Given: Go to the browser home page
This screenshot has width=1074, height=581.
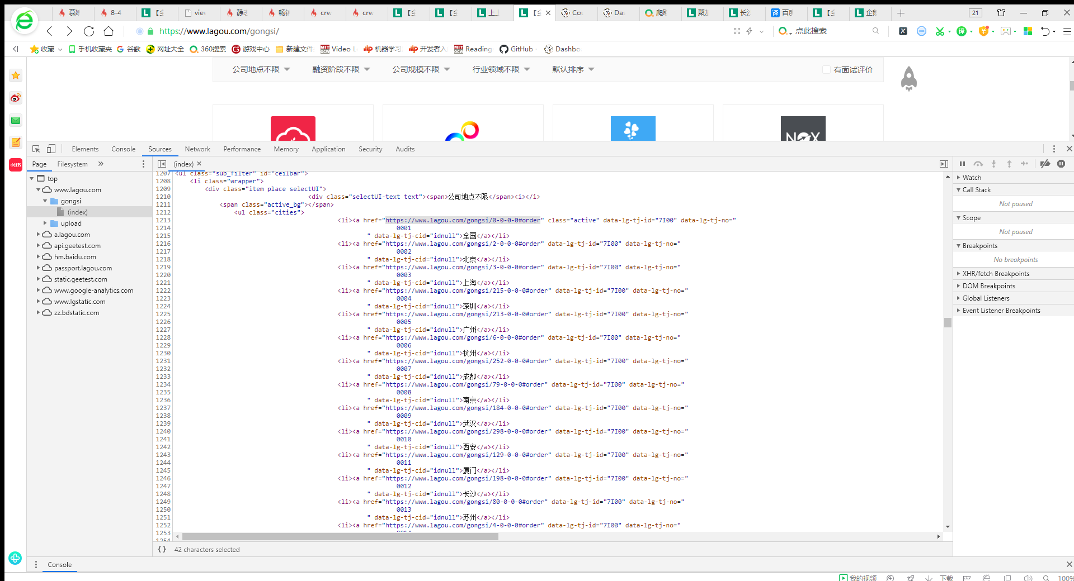Looking at the screenshot, I should click(x=109, y=31).
